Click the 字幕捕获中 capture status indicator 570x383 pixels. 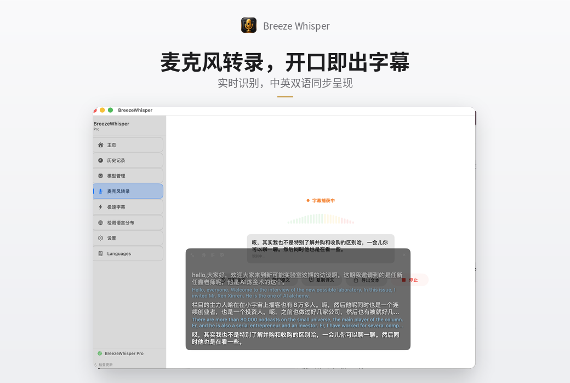pos(321,200)
